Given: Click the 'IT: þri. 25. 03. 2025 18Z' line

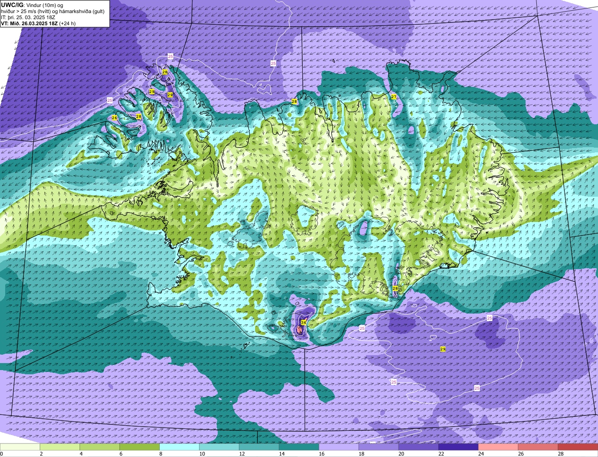Looking at the screenshot, I should (x=28, y=17).
